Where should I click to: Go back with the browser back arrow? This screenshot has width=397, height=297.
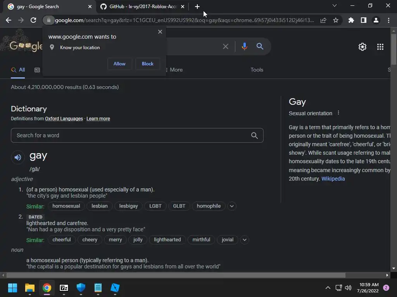click(x=9, y=20)
